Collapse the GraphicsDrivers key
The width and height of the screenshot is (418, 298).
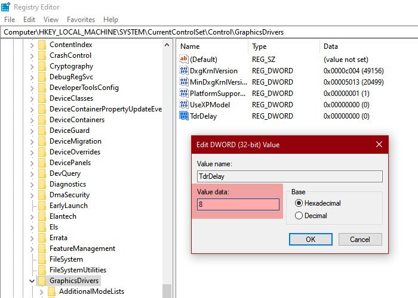click(32, 281)
